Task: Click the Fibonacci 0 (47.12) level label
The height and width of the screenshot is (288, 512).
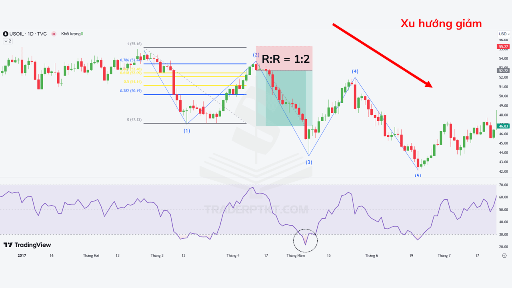Action: (x=134, y=120)
